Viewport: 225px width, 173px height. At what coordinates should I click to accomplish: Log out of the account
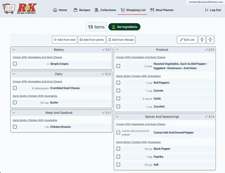click(x=213, y=10)
